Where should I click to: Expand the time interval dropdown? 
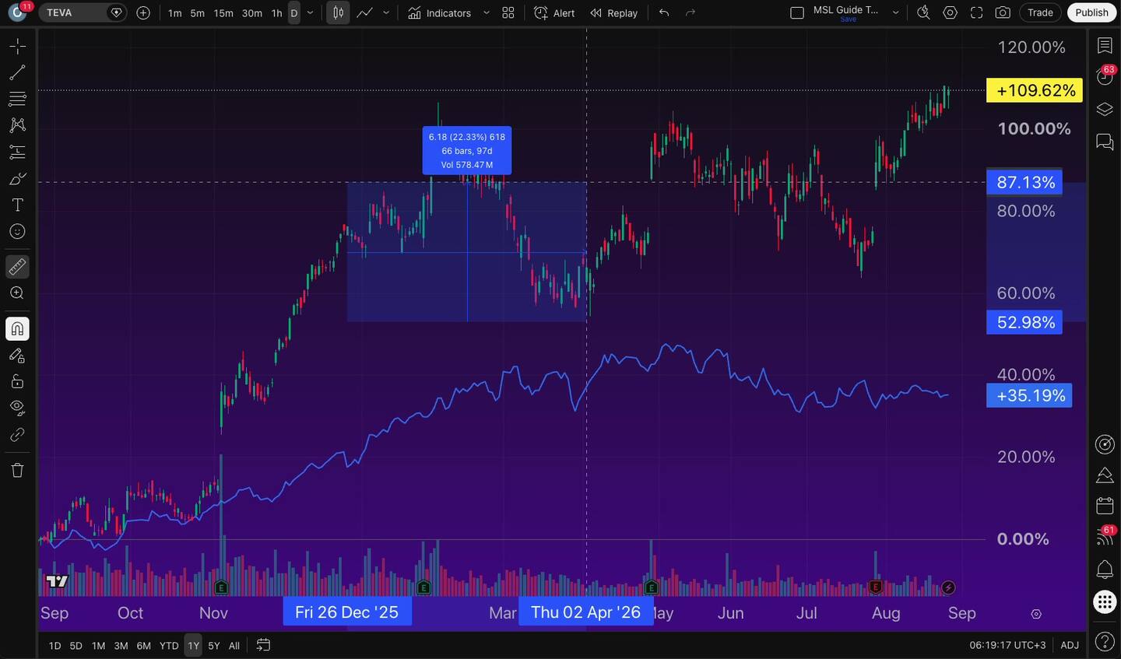point(311,13)
